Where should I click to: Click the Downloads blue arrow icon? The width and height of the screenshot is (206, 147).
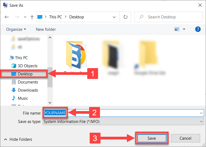click(14, 90)
